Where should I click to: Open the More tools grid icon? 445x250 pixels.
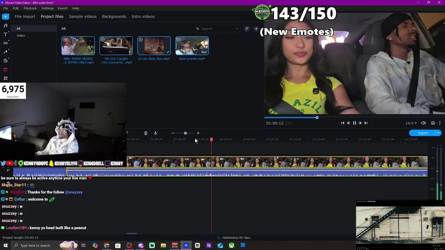(x=6, y=78)
